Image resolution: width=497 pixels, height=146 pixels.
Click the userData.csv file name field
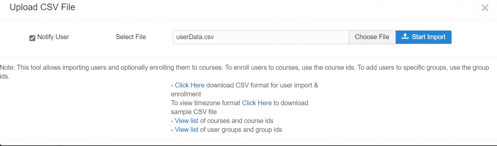pyautogui.click(x=261, y=37)
